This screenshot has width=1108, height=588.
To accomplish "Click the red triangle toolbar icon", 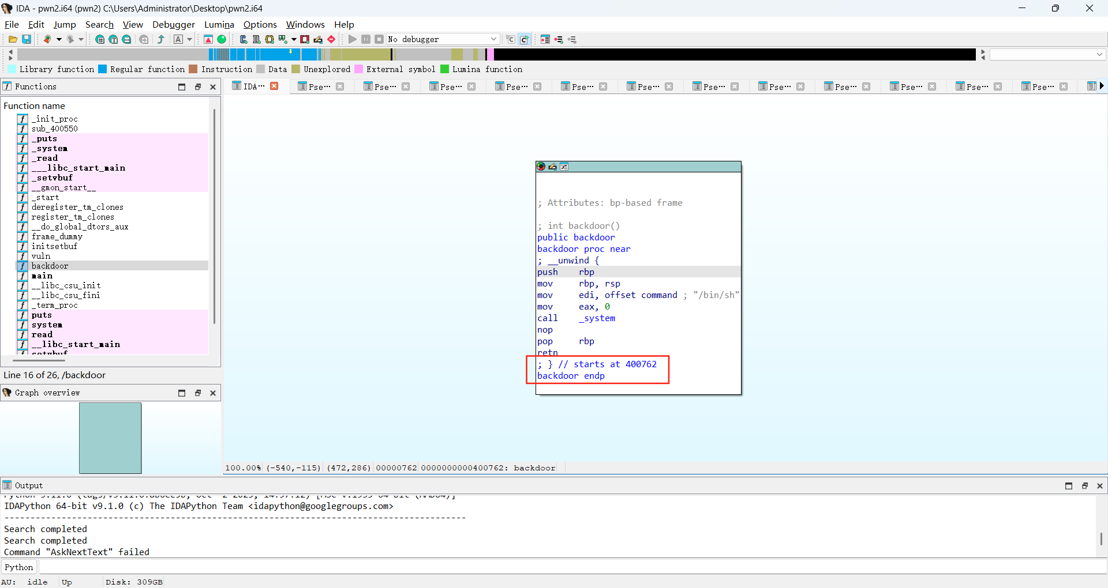I will pyautogui.click(x=208, y=39).
